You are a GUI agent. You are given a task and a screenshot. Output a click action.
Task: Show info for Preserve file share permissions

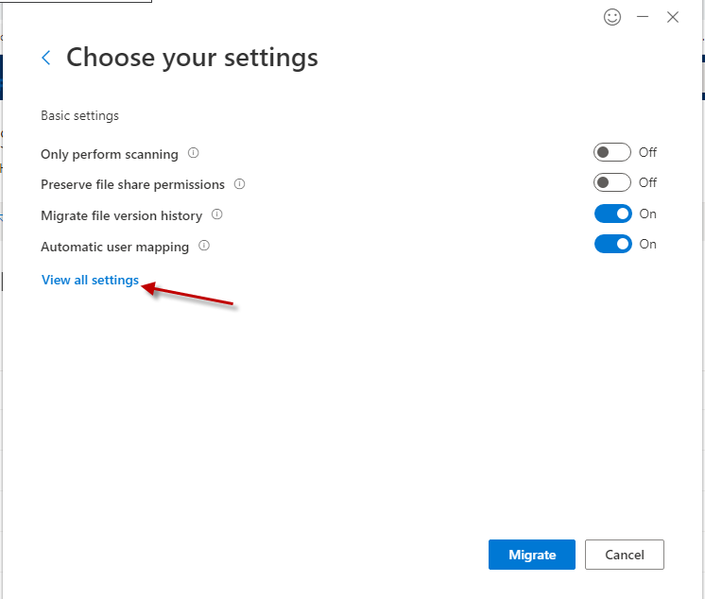(x=240, y=184)
